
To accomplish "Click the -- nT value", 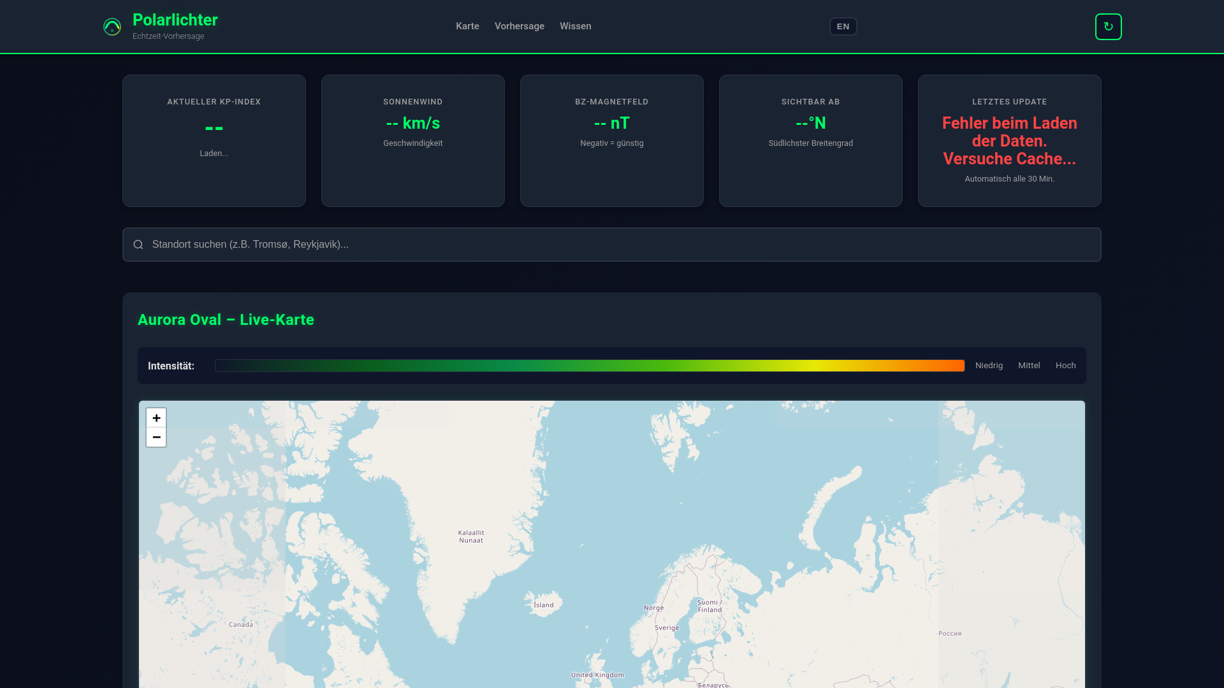I will pyautogui.click(x=612, y=123).
